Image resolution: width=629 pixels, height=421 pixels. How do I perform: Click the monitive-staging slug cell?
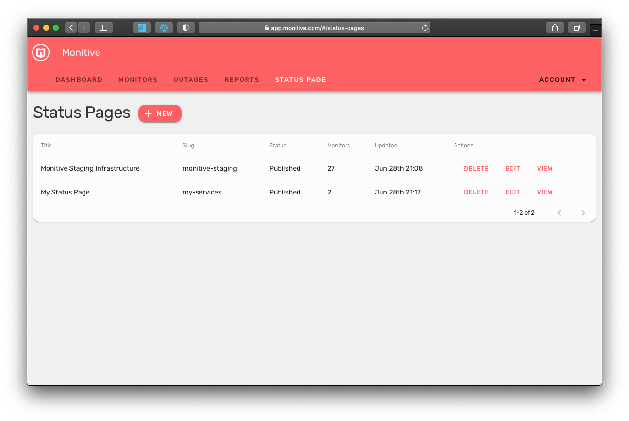(210, 169)
